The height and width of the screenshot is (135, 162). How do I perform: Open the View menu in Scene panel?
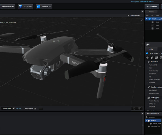pyautogui.click(x=157, y=15)
